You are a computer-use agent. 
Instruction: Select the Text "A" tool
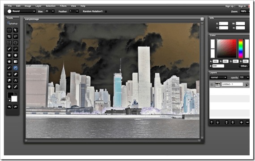click(x=16, y=81)
